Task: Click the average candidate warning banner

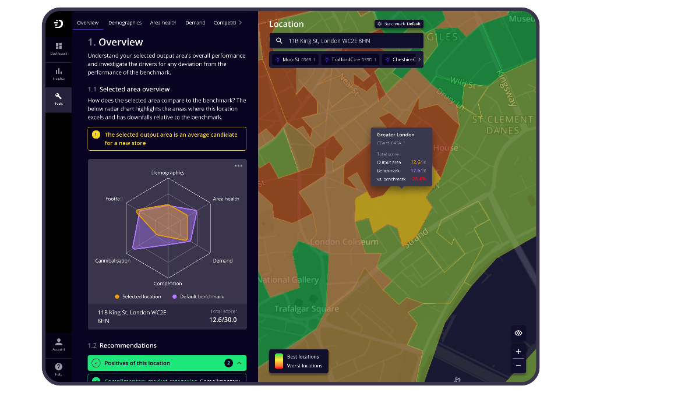Action: point(167,139)
